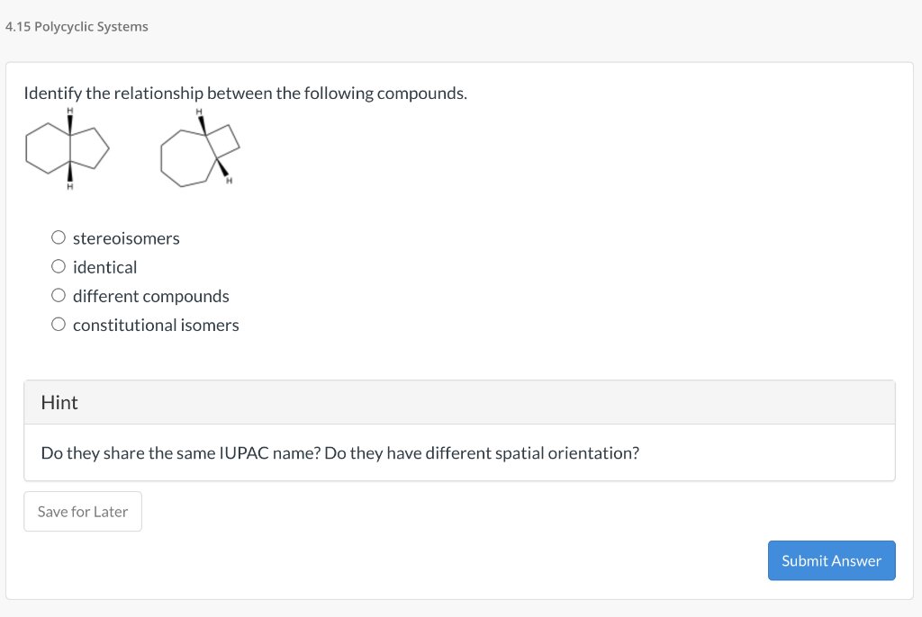Screen dimensions: 922x617
Task: Select the identical radio button
Action: 58,266
